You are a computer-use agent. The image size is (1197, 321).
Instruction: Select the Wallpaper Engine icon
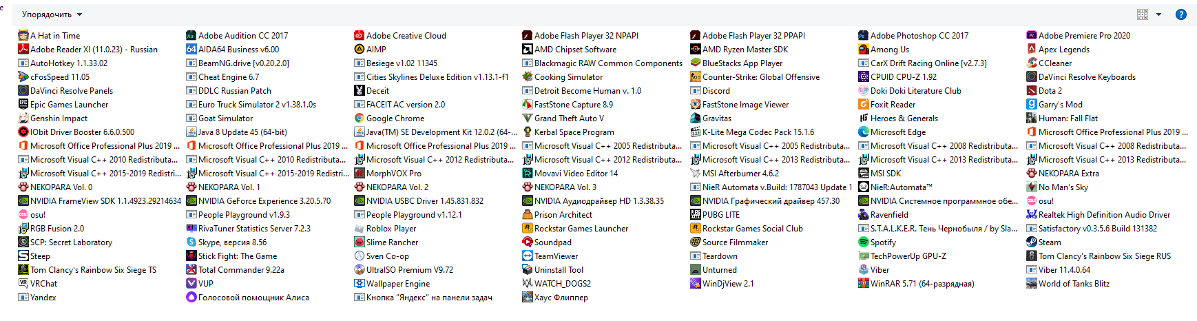tap(360, 283)
